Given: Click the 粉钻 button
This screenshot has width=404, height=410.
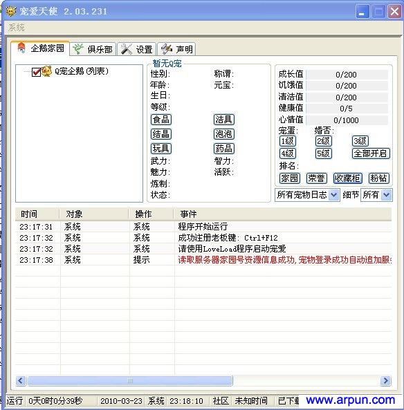Looking at the screenshot, I should tap(378, 178).
